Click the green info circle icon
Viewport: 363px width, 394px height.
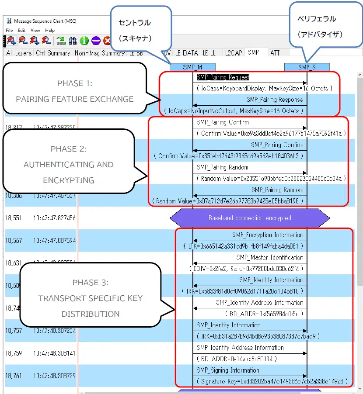[x=84, y=41]
